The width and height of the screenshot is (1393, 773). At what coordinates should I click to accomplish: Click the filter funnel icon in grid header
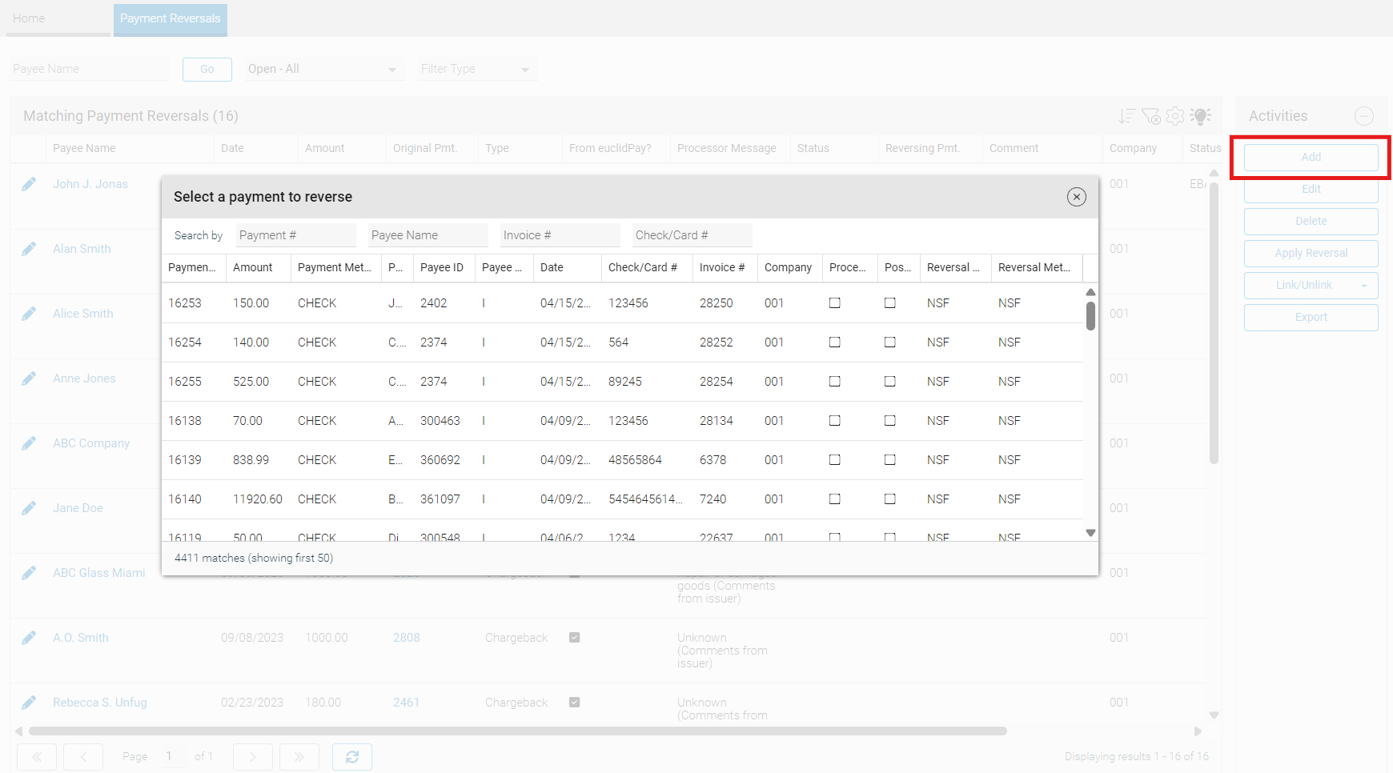pyautogui.click(x=1151, y=116)
